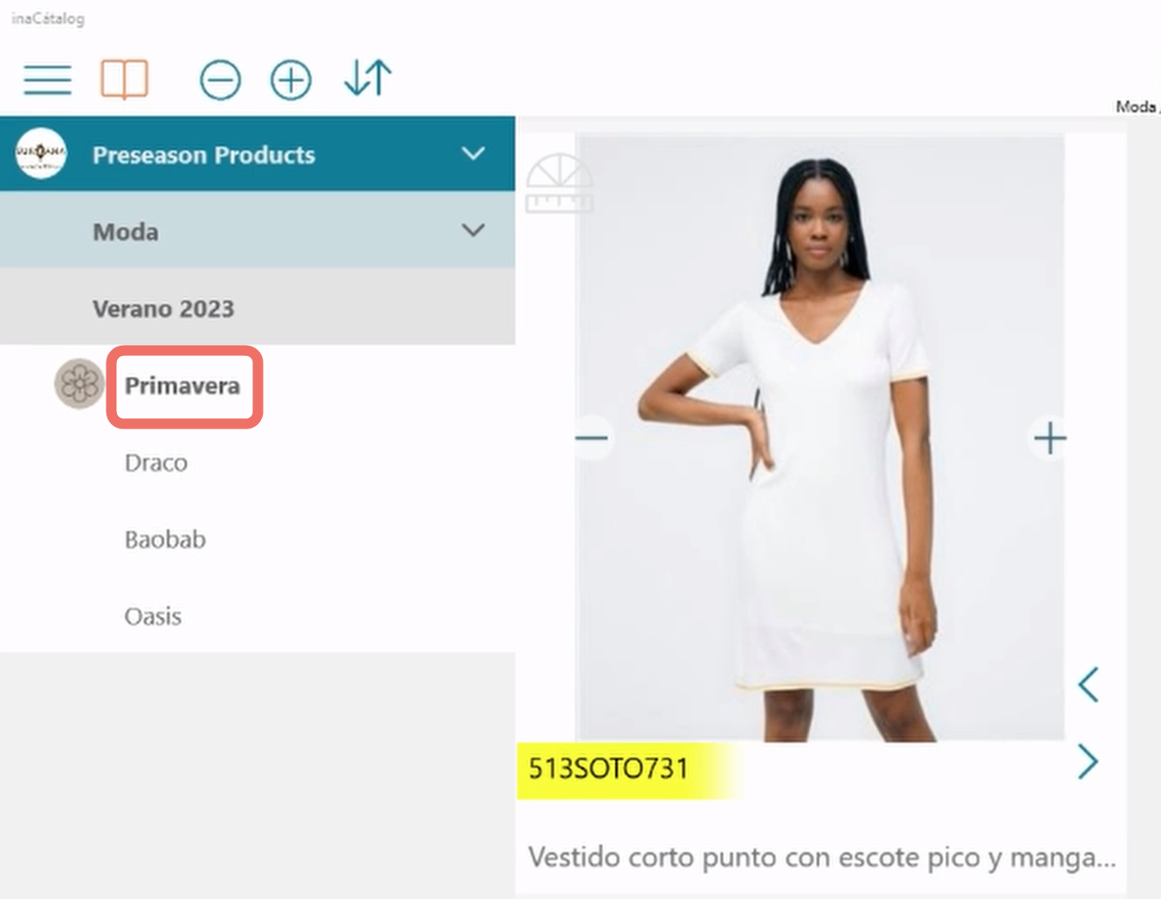Collapse the Preseason Products chevron
Screen dimensions: 1161x899
[473, 154]
